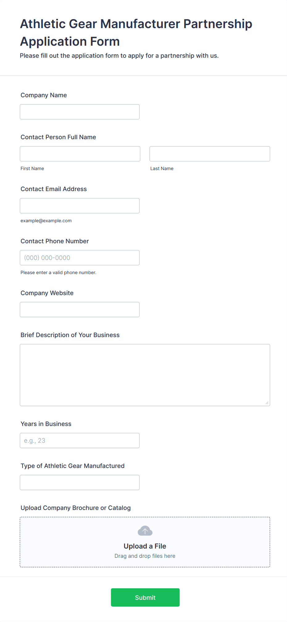
Task: Select the Years in Business number field
Action: [80, 440]
